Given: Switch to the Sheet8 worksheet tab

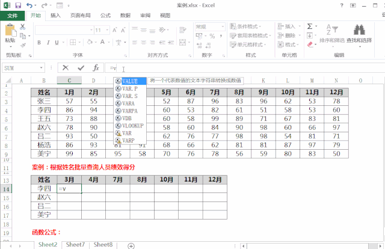Looking at the screenshot, I should click(103, 245).
